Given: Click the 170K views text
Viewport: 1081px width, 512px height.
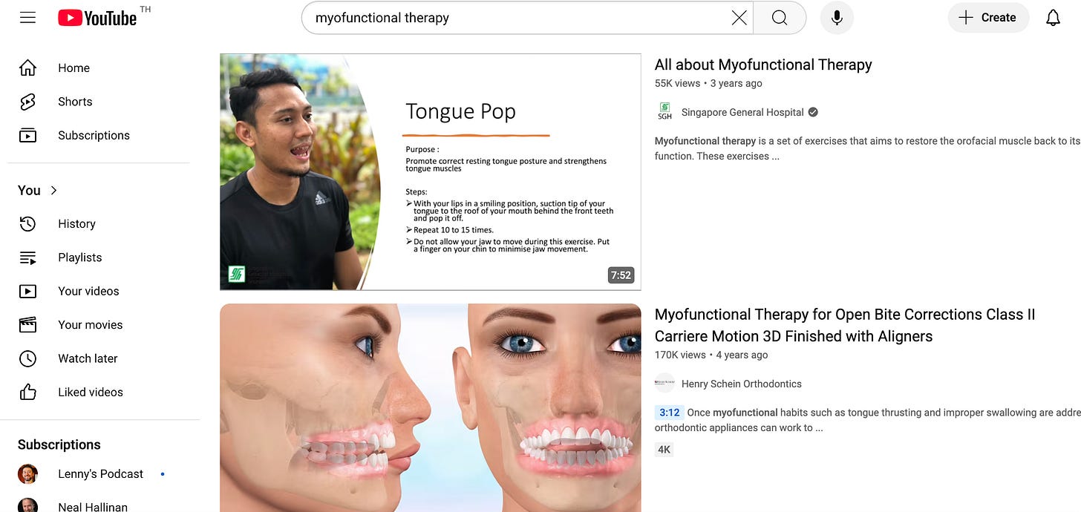Looking at the screenshot, I should 680,355.
